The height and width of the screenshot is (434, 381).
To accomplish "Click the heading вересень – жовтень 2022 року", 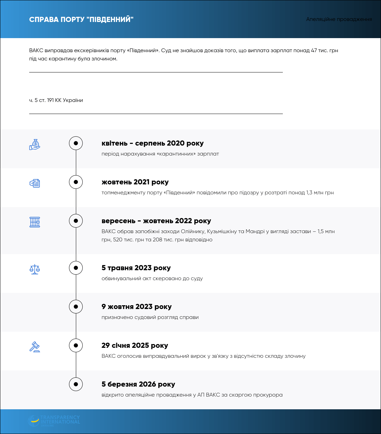I will (157, 221).
